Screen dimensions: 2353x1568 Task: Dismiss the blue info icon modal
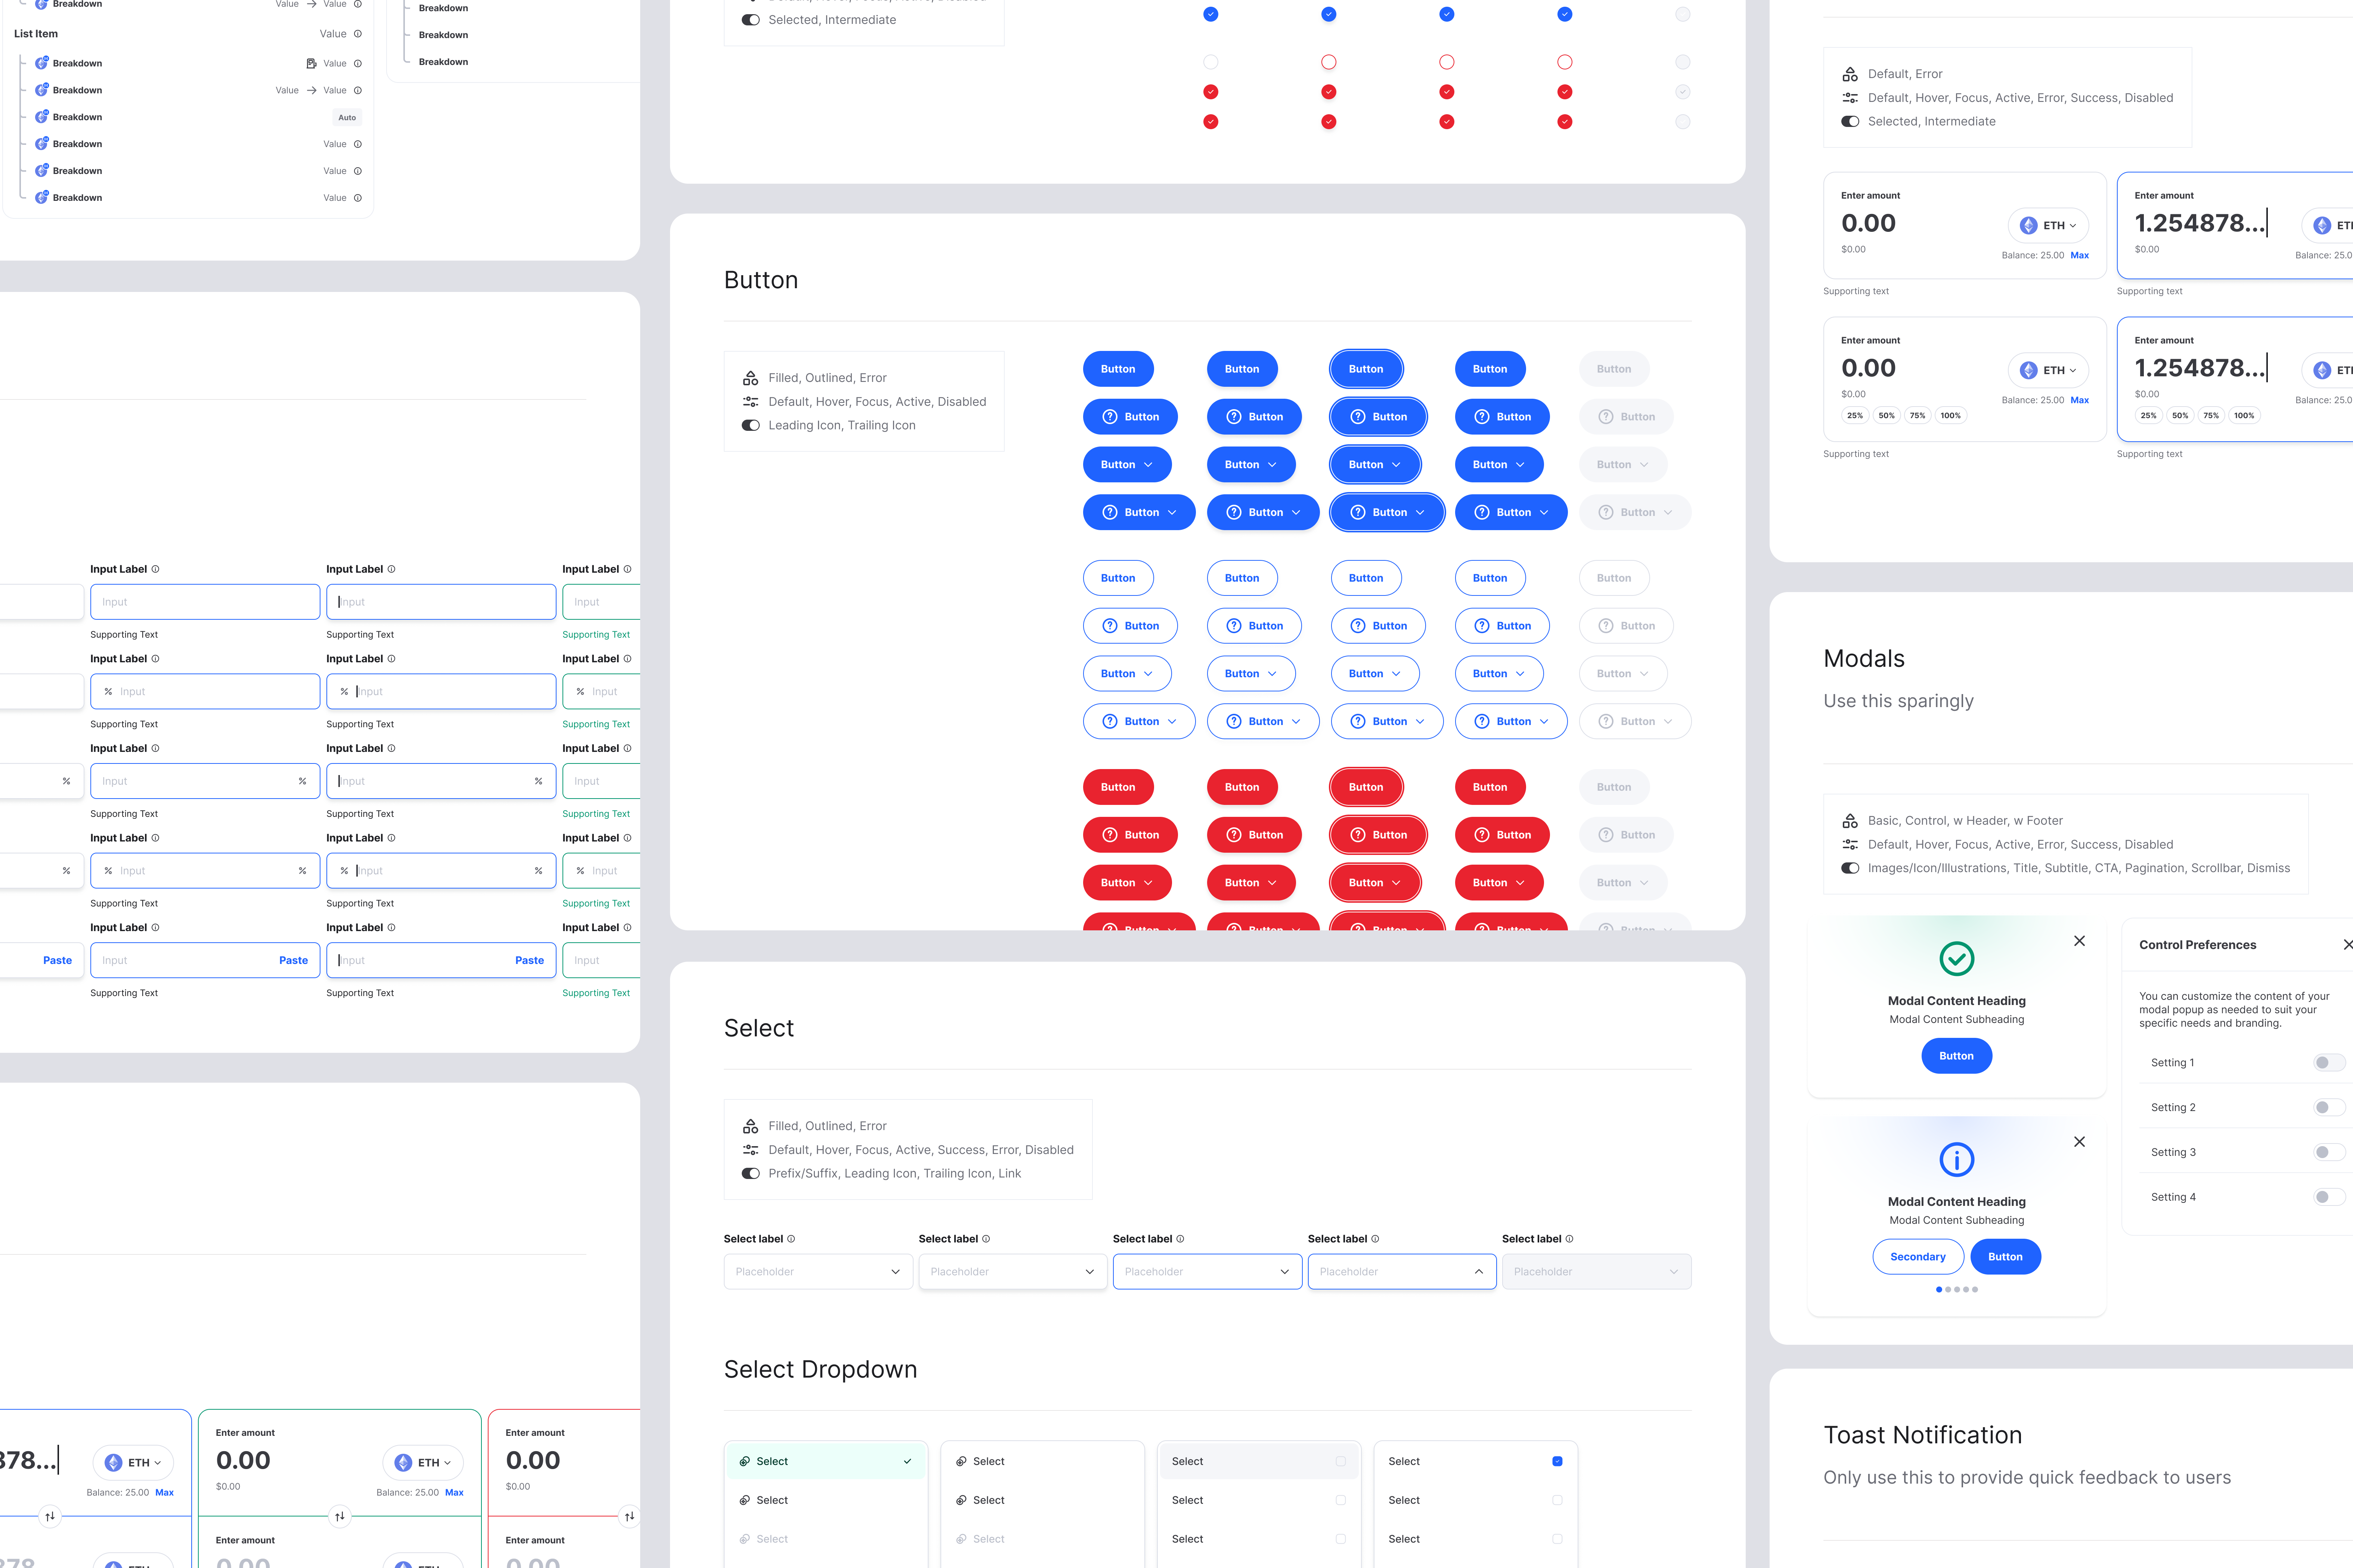pos(2079,1142)
